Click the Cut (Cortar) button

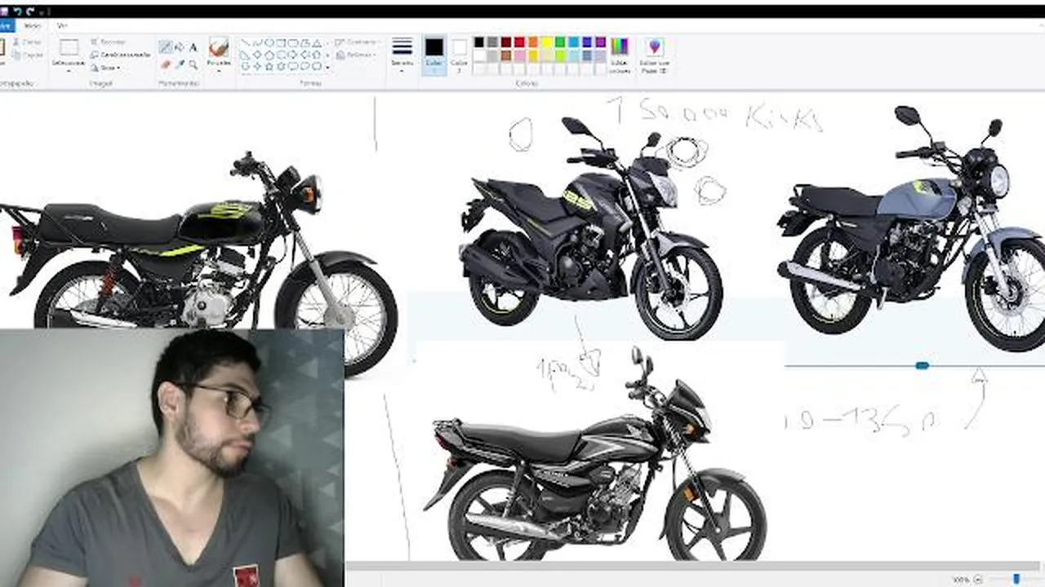click(x=29, y=42)
